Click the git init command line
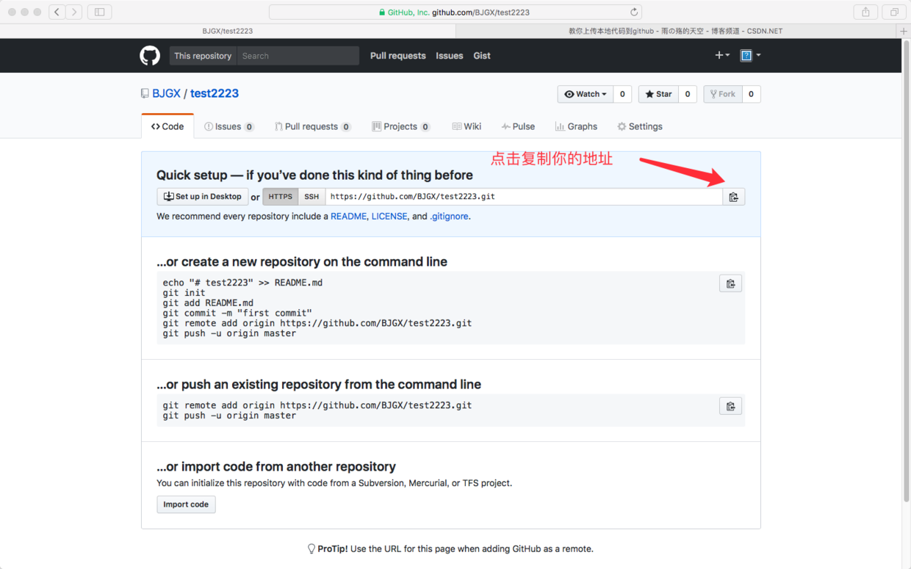The image size is (911, 569). 184,293
